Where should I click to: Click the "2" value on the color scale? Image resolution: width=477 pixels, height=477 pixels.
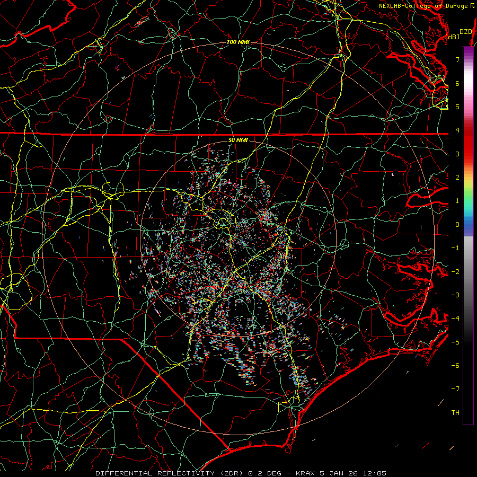(x=457, y=178)
